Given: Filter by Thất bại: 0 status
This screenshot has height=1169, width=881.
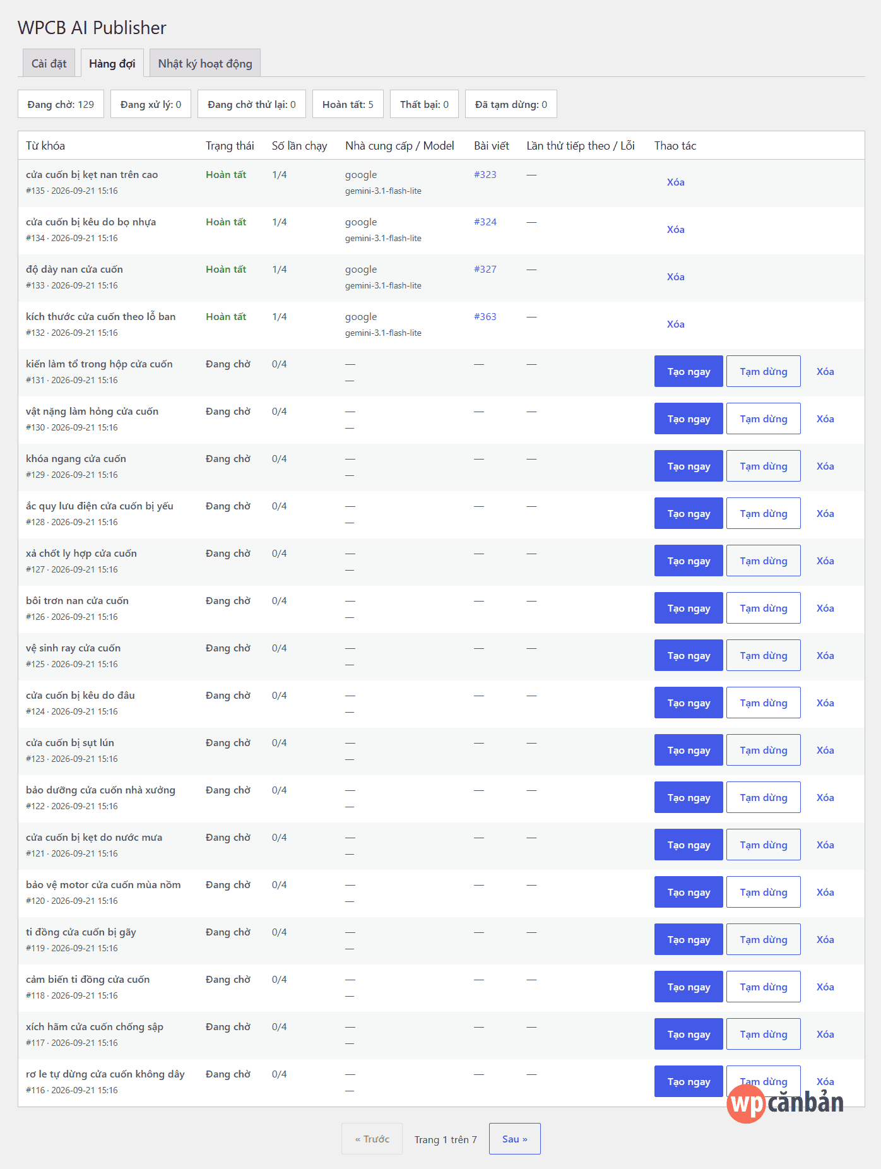Looking at the screenshot, I should click(424, 104).
